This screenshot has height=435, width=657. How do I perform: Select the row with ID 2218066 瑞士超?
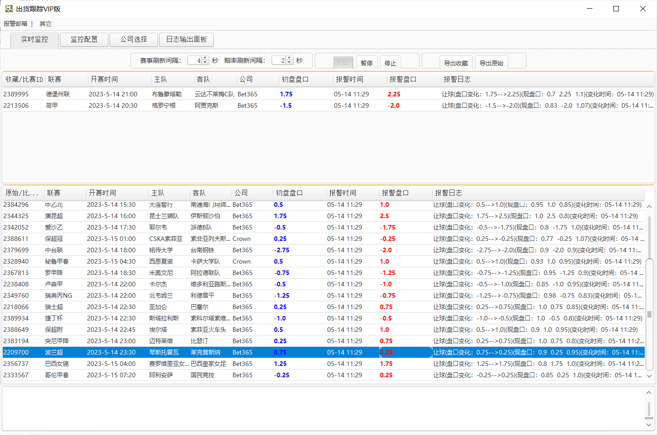pos(323,307)
